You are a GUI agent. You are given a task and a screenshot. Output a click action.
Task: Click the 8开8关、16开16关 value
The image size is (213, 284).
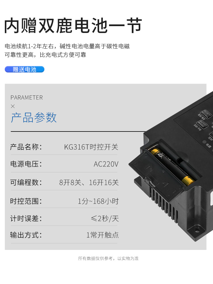89,182
